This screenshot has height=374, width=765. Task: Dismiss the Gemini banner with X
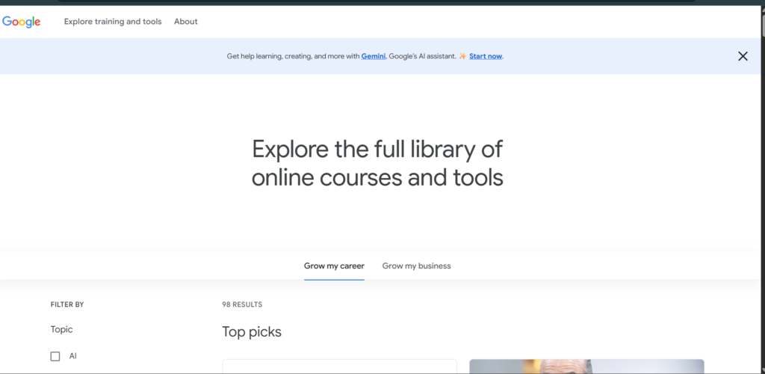pyautogui.click(x=743, y=56)
